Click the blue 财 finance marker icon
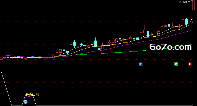The image size is (197, 106). click(x=141, y=64)
